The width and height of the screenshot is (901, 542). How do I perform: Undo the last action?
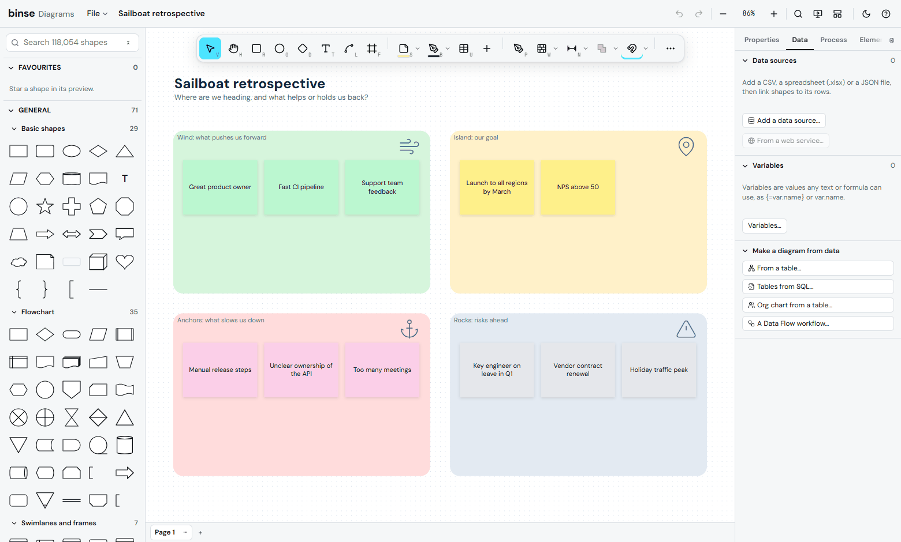tap(679, 14)
